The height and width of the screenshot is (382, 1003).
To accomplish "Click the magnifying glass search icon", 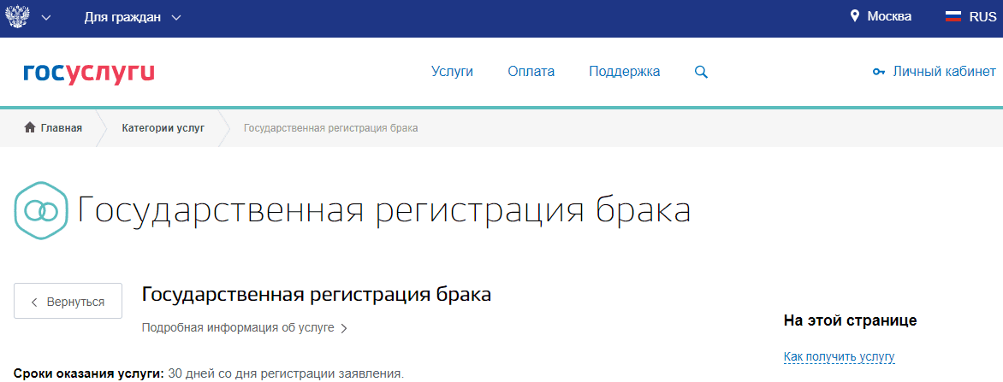I will pyautogui.click(x=701, y=72).
